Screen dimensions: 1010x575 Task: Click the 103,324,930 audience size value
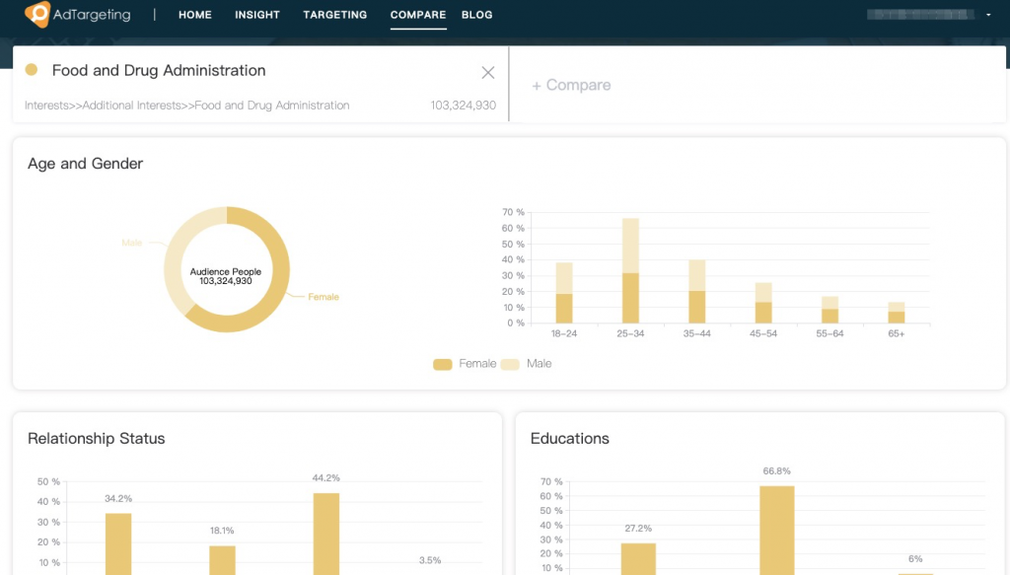(x=464, y=105)
